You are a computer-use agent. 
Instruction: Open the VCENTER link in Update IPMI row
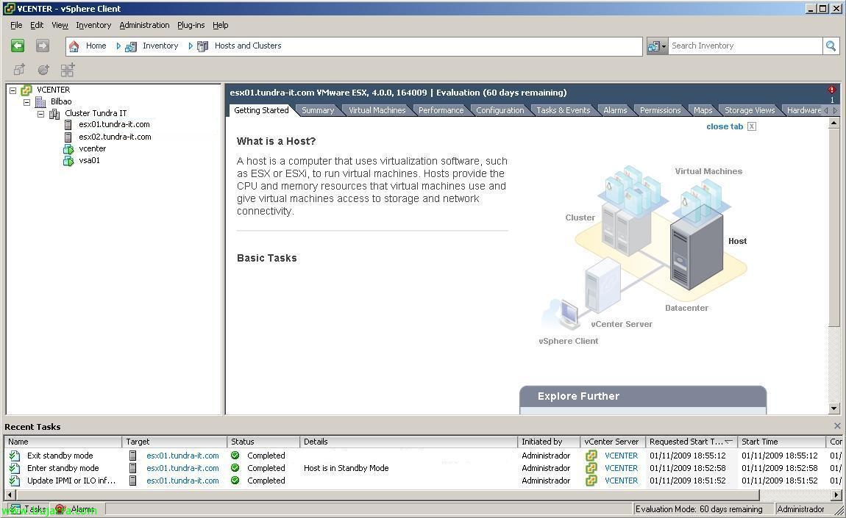click(621, 481)
